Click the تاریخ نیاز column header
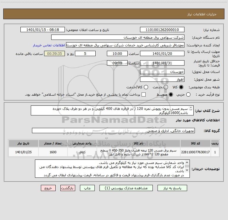The image size is (228, 220). 23,143
